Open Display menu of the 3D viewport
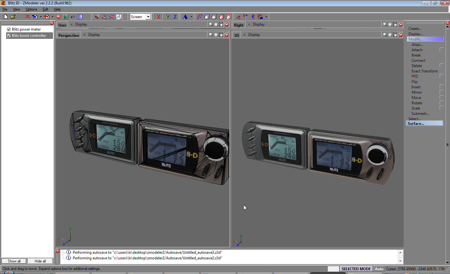This screenshot has height=274, width=450. pyautogui.click(x=254, y=35)
